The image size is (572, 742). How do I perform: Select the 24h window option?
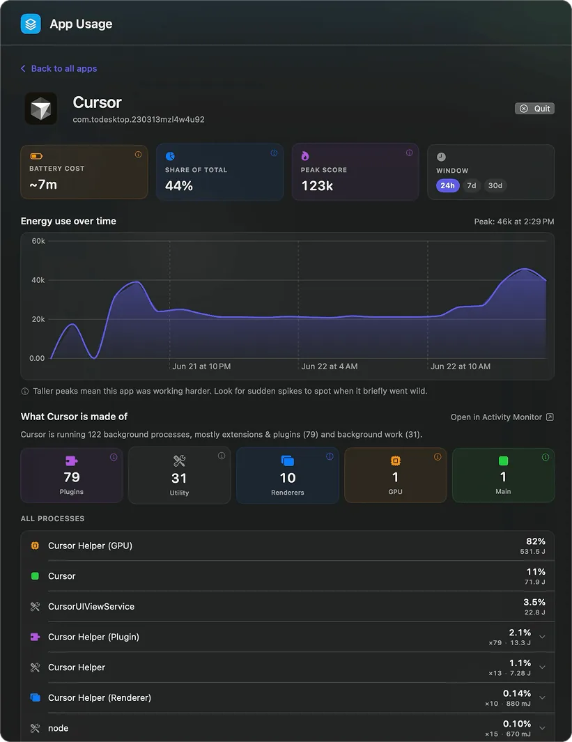pyautogui.click(x=447, y=185)
